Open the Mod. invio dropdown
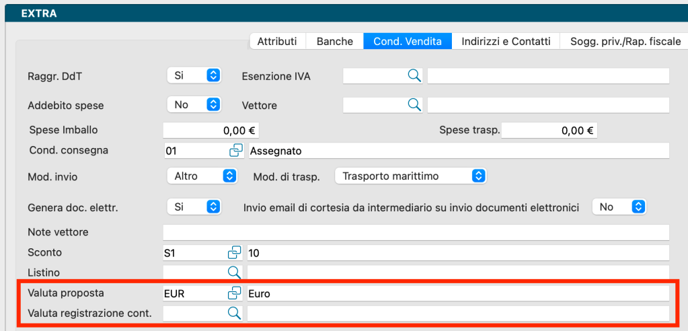This screenshot has width=688, height=331. click(202, 176)
